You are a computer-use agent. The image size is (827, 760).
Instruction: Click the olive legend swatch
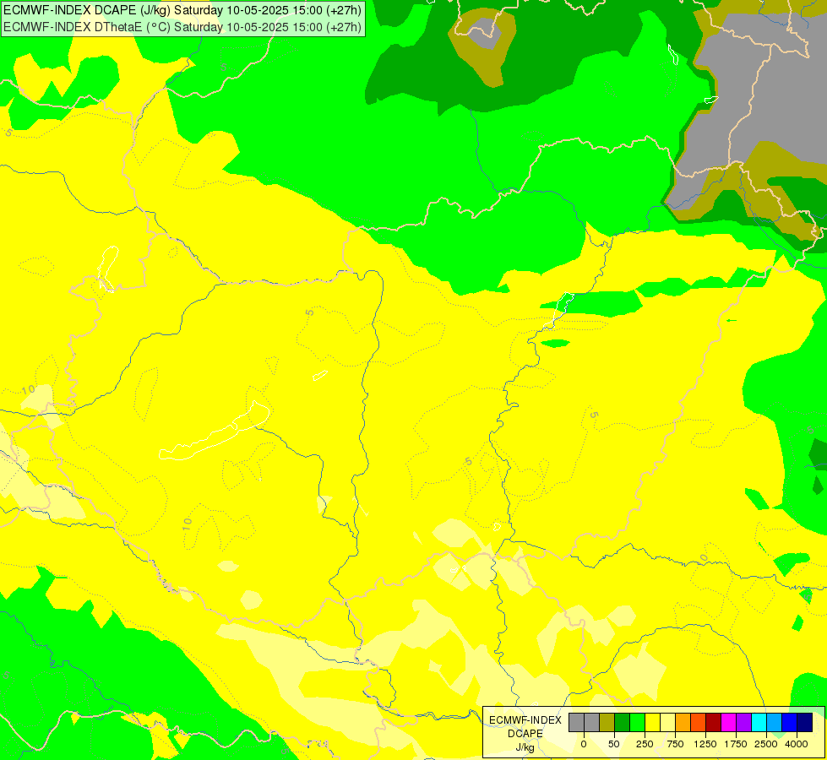(x=607, y=722)
